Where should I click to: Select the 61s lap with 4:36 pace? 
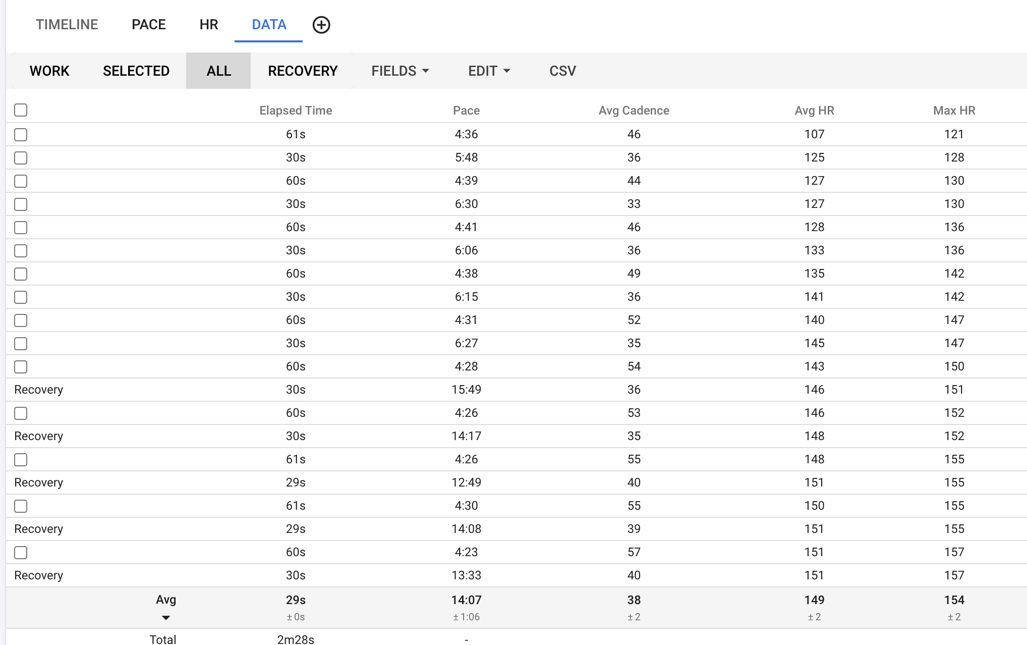[x=21, y=135]
